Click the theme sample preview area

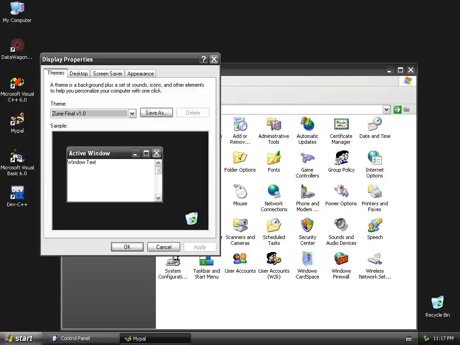point(130,181)
